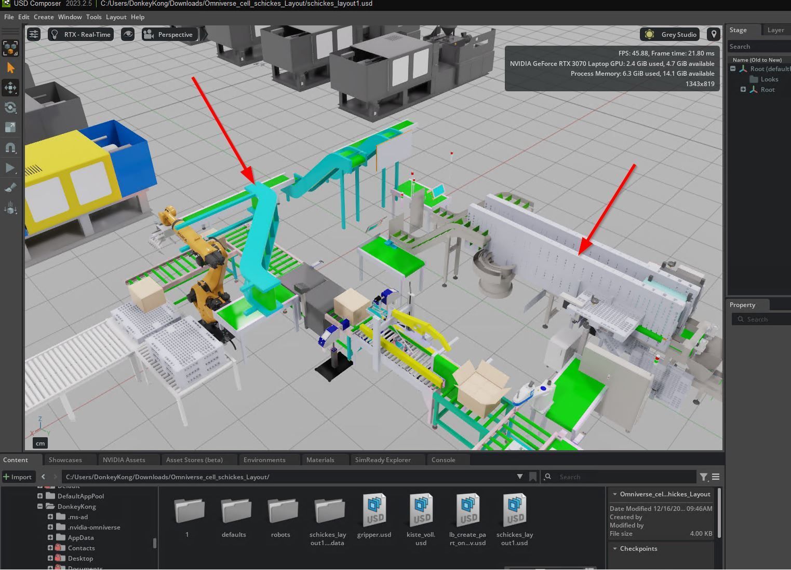This screenshot has width=791, height=570.
Task: Choose the Move gizmo tool
Action: pos(10,88)
